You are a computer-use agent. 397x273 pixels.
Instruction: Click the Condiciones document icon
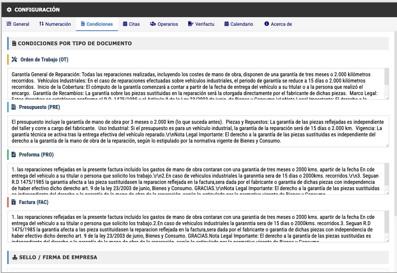pyautogui.click(x=83, y=24)
